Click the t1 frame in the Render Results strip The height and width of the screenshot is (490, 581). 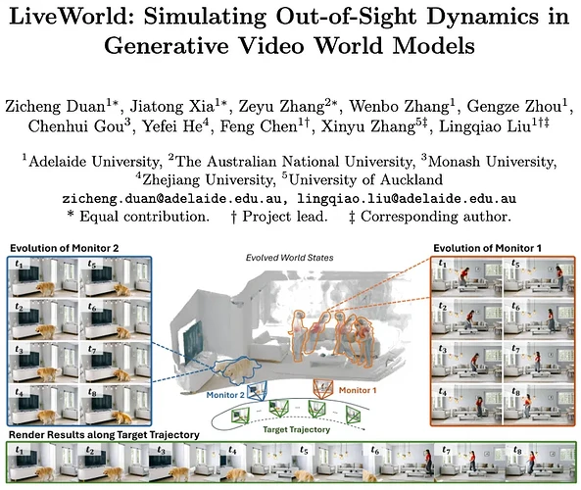42,463
